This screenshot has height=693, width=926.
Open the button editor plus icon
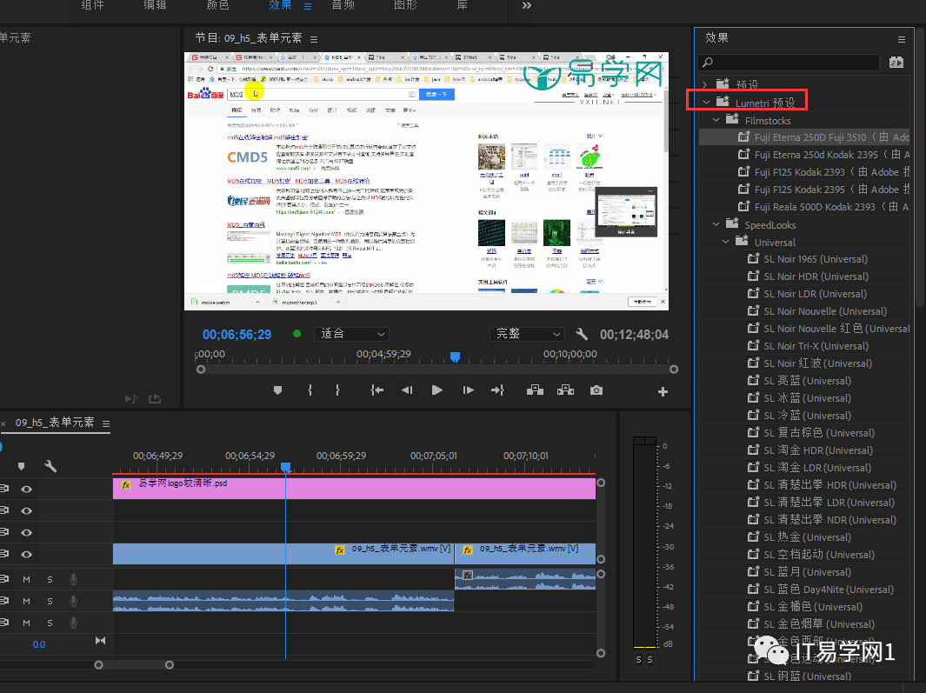point(663,392)
